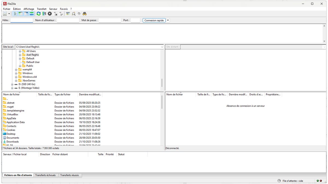Open the Quick Connect history dropdown arrow
328x184 pixels.
click(168, 20)
